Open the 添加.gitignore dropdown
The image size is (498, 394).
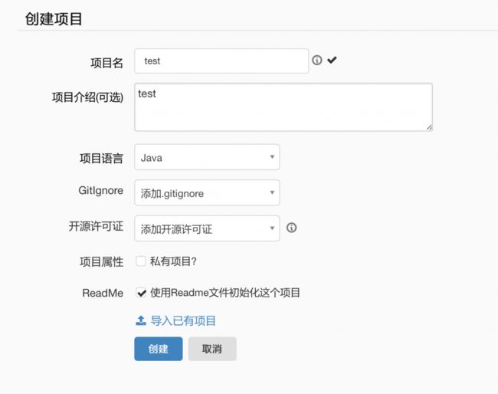tap(207, 193)
